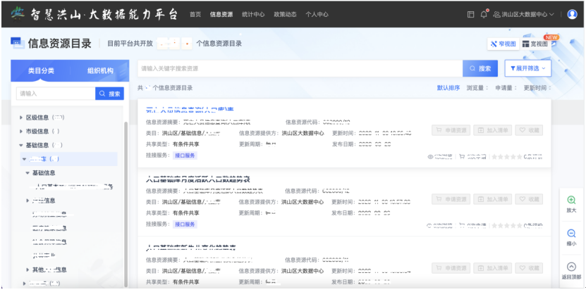Click 接口服务 tag on second card
The width and height of the screenshot is (586, 292).
click(x=185, y=224)
